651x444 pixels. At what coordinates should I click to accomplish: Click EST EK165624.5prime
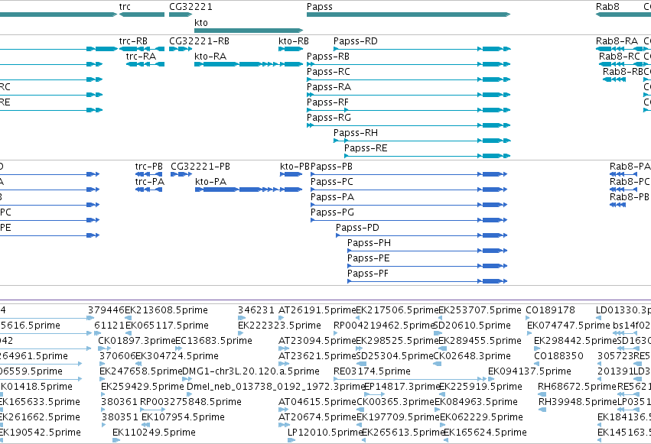446,440
